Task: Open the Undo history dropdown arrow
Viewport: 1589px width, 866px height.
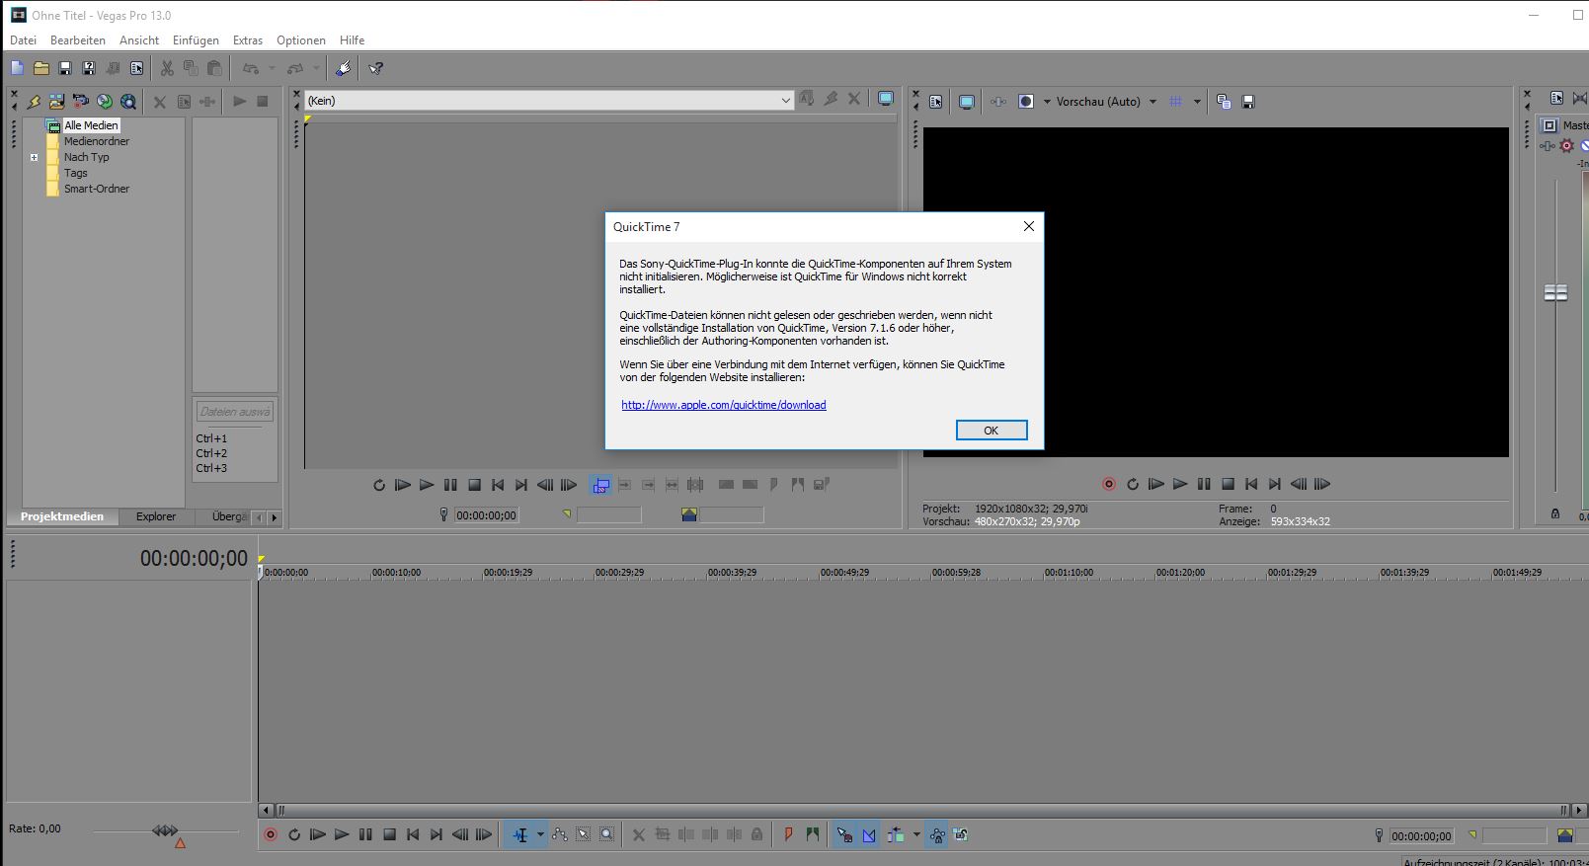Action: point(272,68)
